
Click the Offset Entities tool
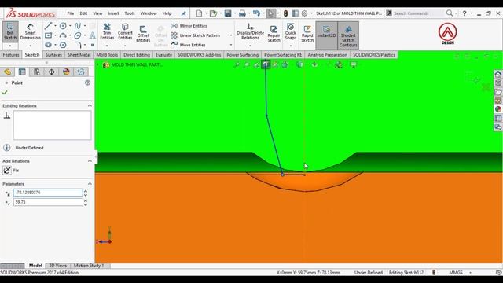(143, 34)
